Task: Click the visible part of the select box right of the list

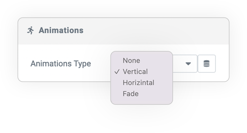Action: coord(185,64)
